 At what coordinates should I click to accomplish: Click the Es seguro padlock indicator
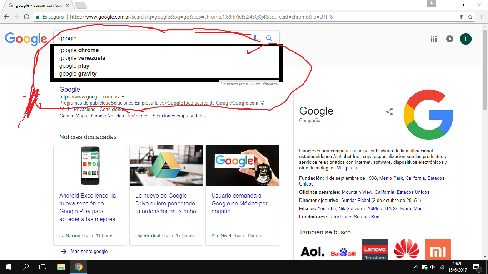click(x=50, y=17)
